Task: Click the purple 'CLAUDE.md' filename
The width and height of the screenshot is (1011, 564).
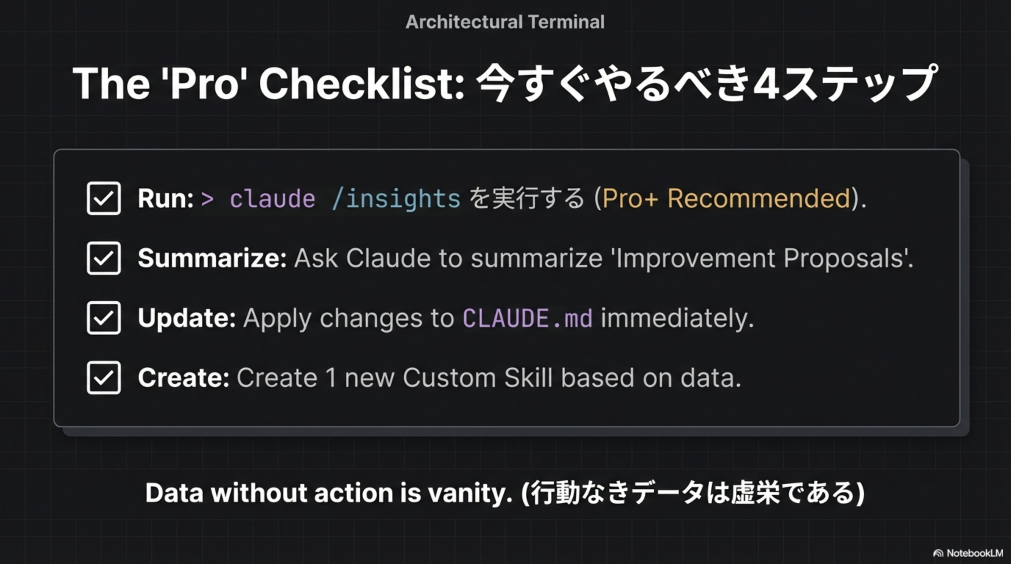Action: click(x=528, y=318)
